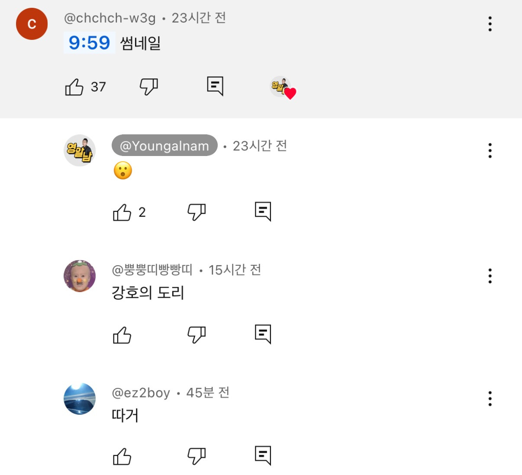Dislike the @ez2boy comment
522x475 pixels.
click(197, 456)
